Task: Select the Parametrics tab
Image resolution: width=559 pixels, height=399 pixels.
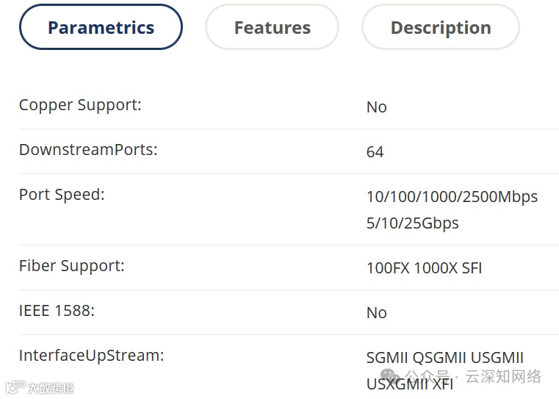Action: pyautogui.click(x=101, y=27)
